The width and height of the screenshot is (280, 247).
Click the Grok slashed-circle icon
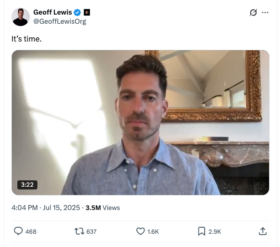tap(254, 13)
